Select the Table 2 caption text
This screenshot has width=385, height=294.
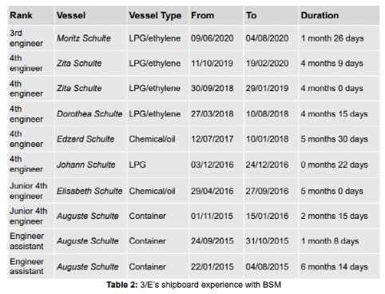click(x=194, y=284)
